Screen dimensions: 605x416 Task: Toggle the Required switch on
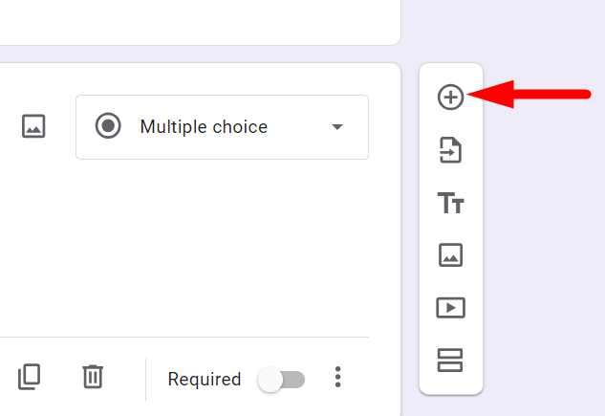[x=282, y=380]
